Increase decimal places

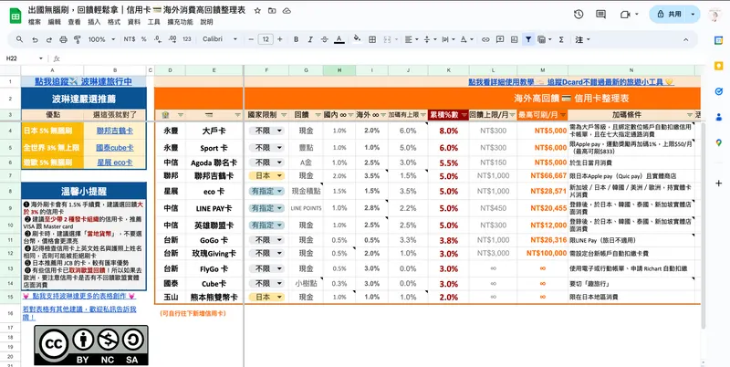(172, 39)
